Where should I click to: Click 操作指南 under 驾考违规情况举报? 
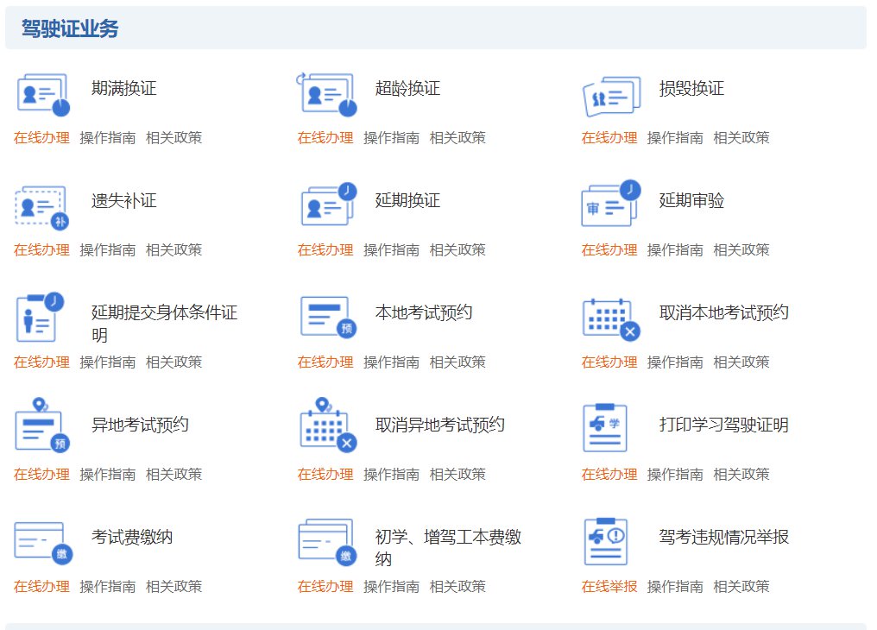click(676, 586)
